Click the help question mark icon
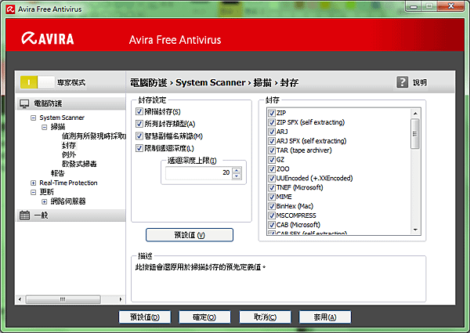This screenshot has height=333, width=470. [x=403, y=81]
